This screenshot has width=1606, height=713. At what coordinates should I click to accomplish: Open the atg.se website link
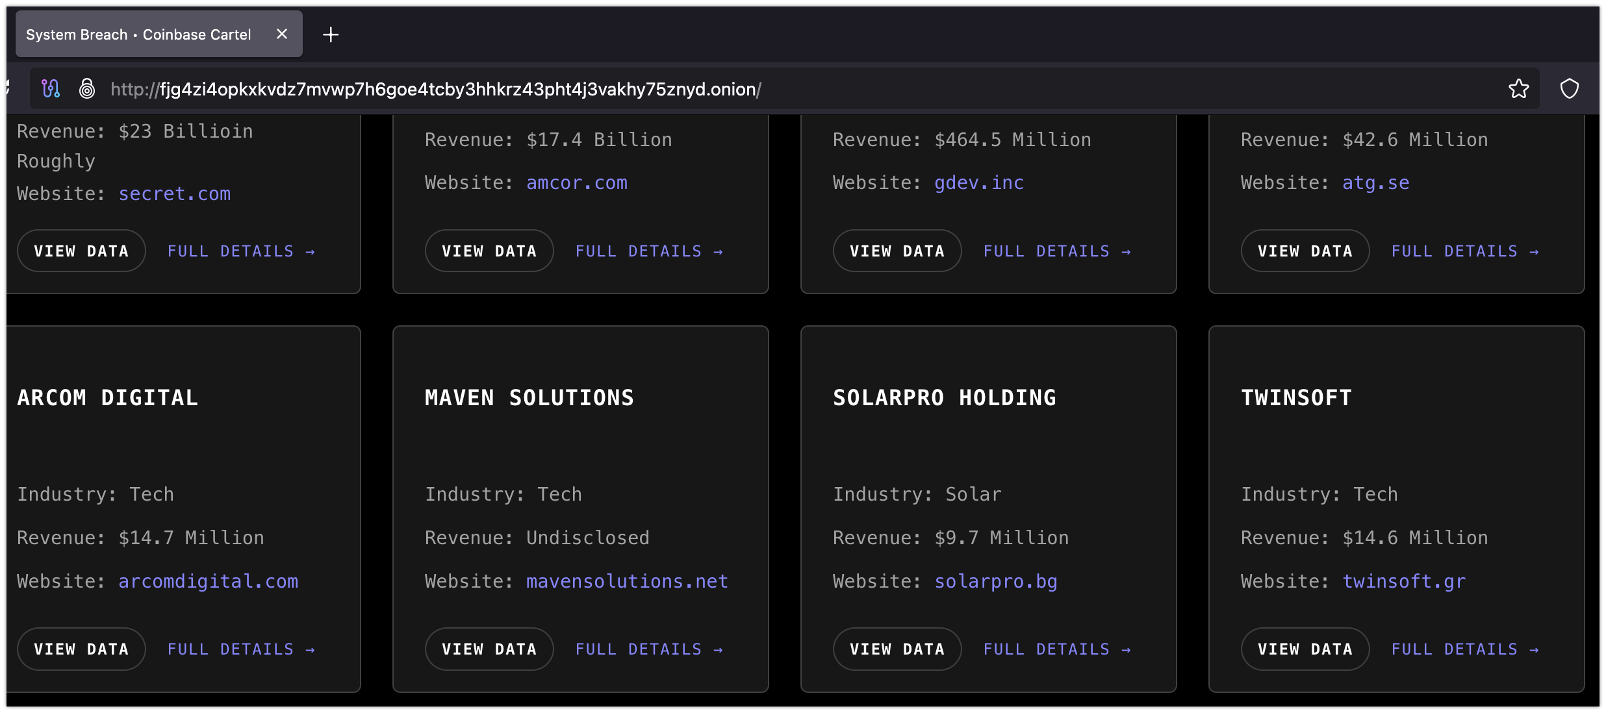pos(1376,182)
